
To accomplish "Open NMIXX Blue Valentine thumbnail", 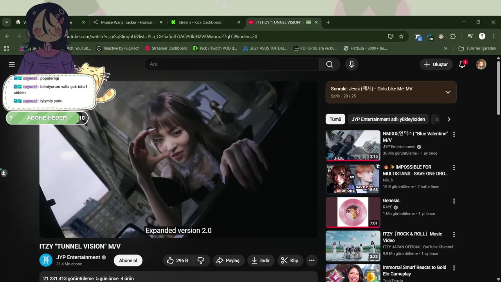I will pos(353,145).
